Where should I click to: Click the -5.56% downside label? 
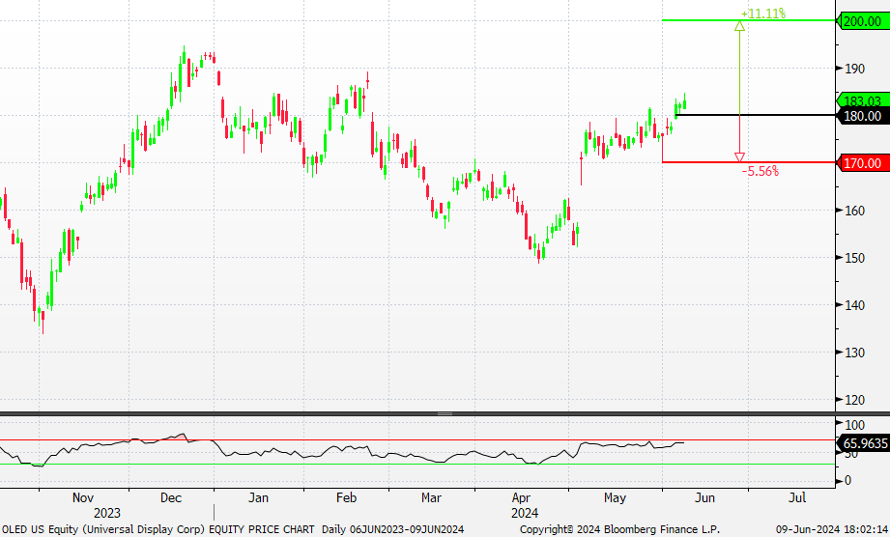point(760,171)
